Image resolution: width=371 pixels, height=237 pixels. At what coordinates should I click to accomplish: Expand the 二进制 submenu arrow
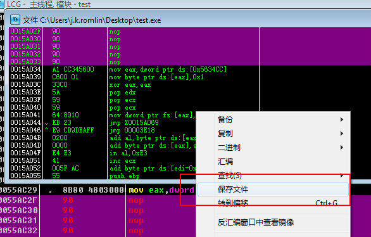(x=342, y=148)
